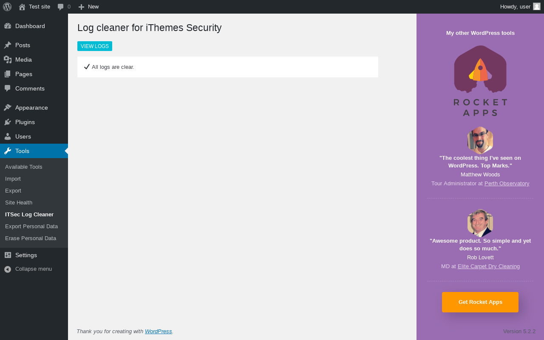Click the Appearance paintbrush icon
The image size is (544, 340).
[x=8, y=108]
